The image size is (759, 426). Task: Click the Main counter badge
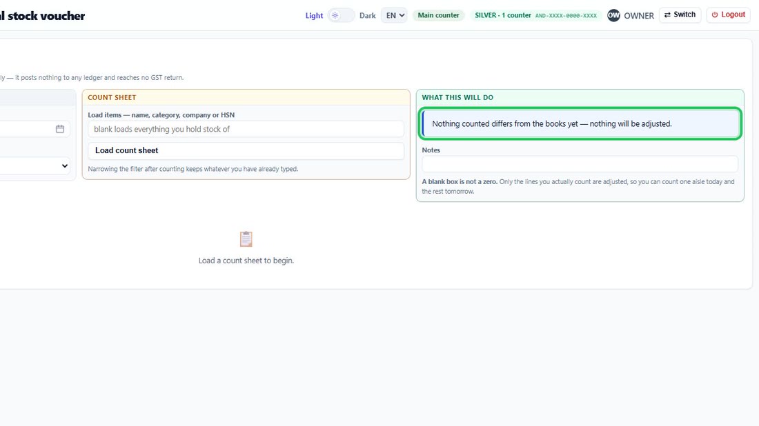point(439,15)
